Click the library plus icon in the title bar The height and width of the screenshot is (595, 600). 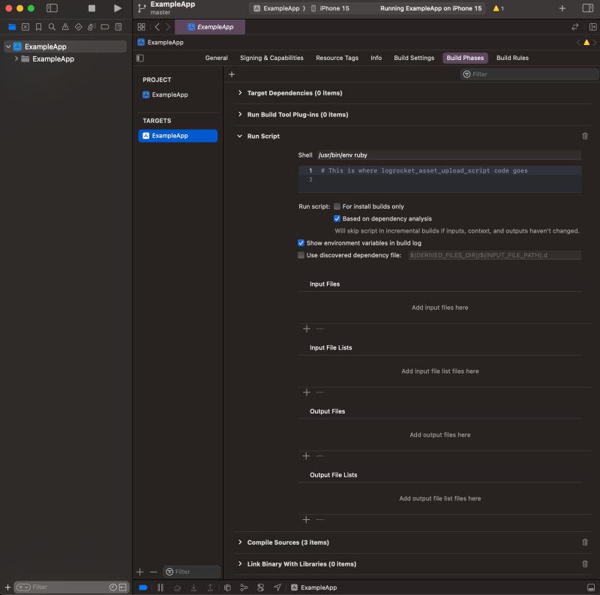point(562,8)
